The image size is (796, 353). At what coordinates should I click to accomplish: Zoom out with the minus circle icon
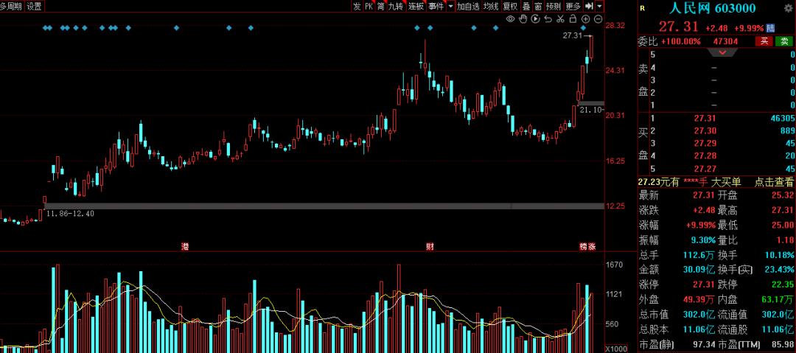pos(598,19)
